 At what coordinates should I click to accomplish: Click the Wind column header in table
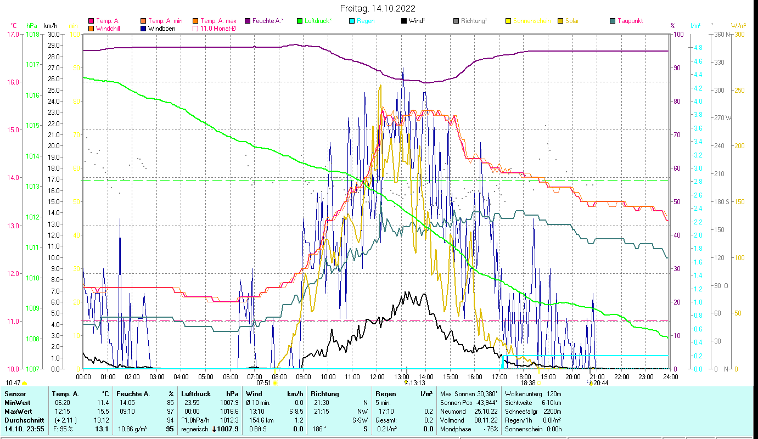254,394
